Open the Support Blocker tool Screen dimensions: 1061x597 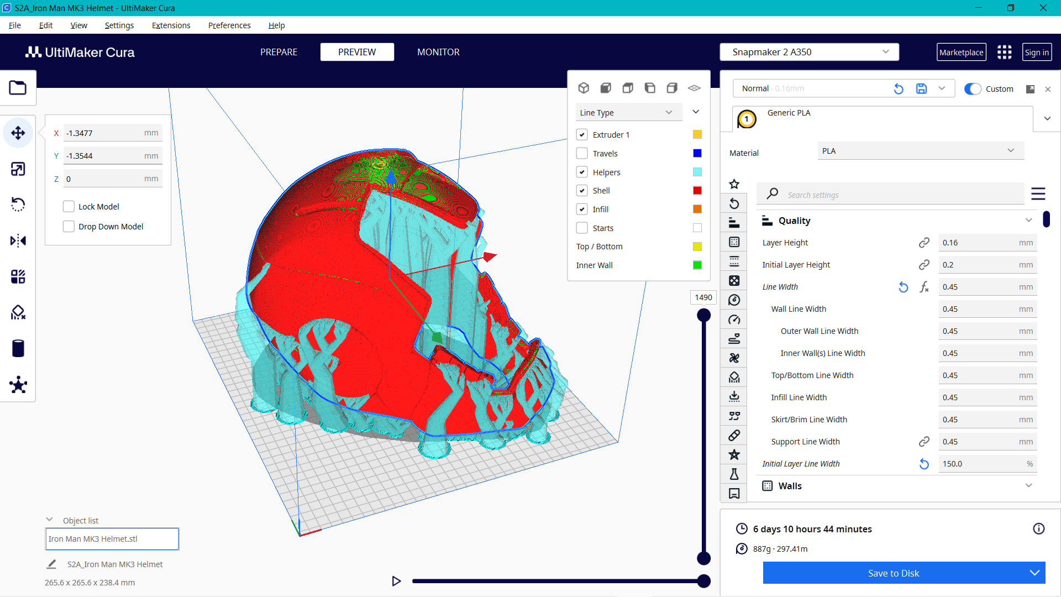[x=18, y=312]
